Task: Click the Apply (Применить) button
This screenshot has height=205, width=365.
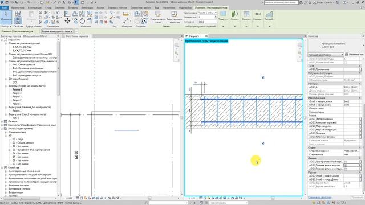Action: (357, 198)
